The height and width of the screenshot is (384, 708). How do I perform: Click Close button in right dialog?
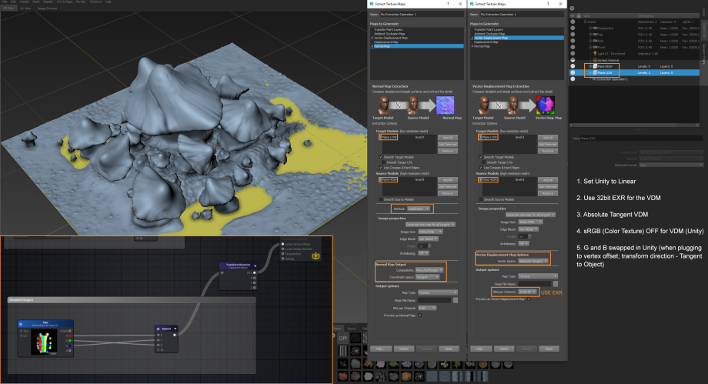tap(549, 349)
